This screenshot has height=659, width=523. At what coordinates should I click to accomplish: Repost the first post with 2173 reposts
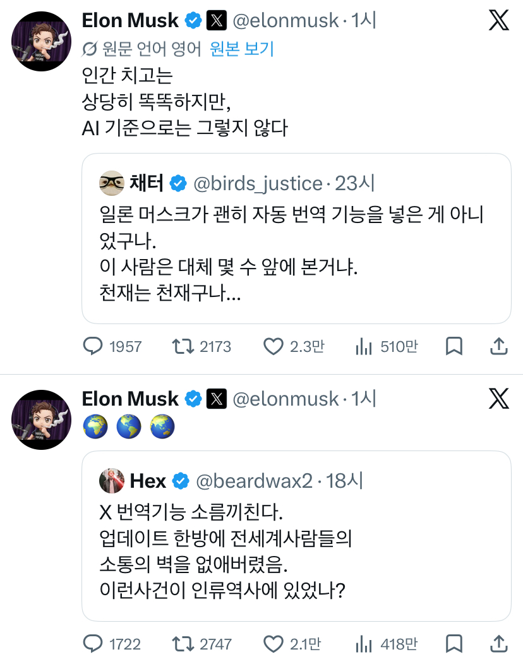184,346
